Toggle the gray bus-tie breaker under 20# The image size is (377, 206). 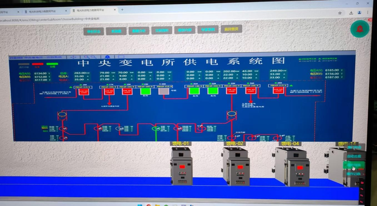tap(164, 91)
